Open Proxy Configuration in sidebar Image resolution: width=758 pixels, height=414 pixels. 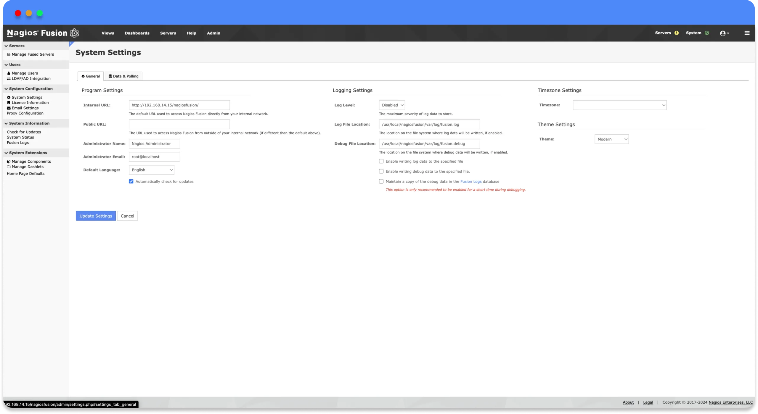pos(25,113)
